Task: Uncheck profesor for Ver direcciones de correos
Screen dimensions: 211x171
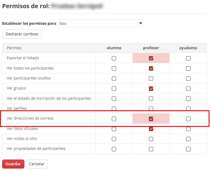Action: point(151,119)
